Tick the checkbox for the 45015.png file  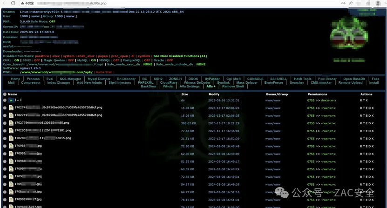[5, 138]
